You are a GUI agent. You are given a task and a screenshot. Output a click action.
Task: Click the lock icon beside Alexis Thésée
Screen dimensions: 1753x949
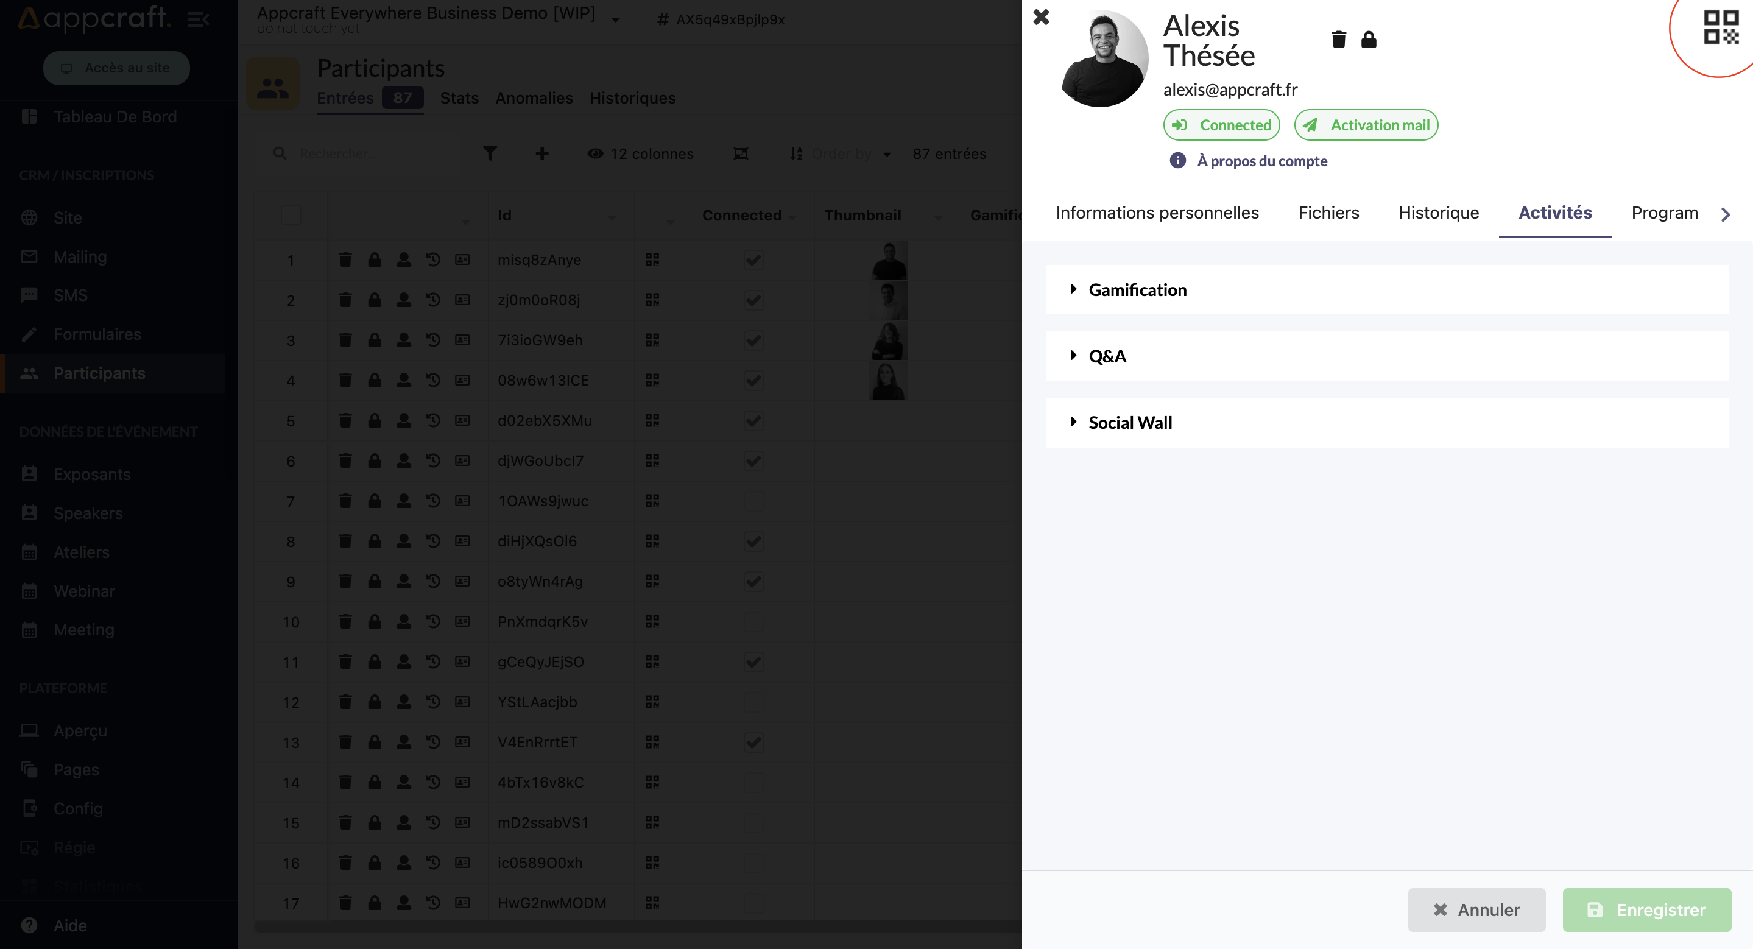click(x=1369, y=40)
